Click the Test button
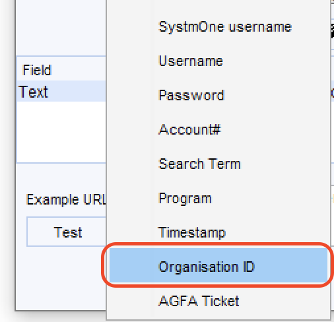 tap(67, 232)
